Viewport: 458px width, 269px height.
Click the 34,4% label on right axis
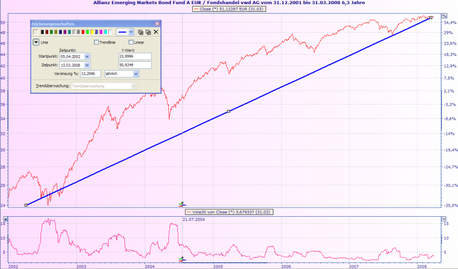coord(450,23)
